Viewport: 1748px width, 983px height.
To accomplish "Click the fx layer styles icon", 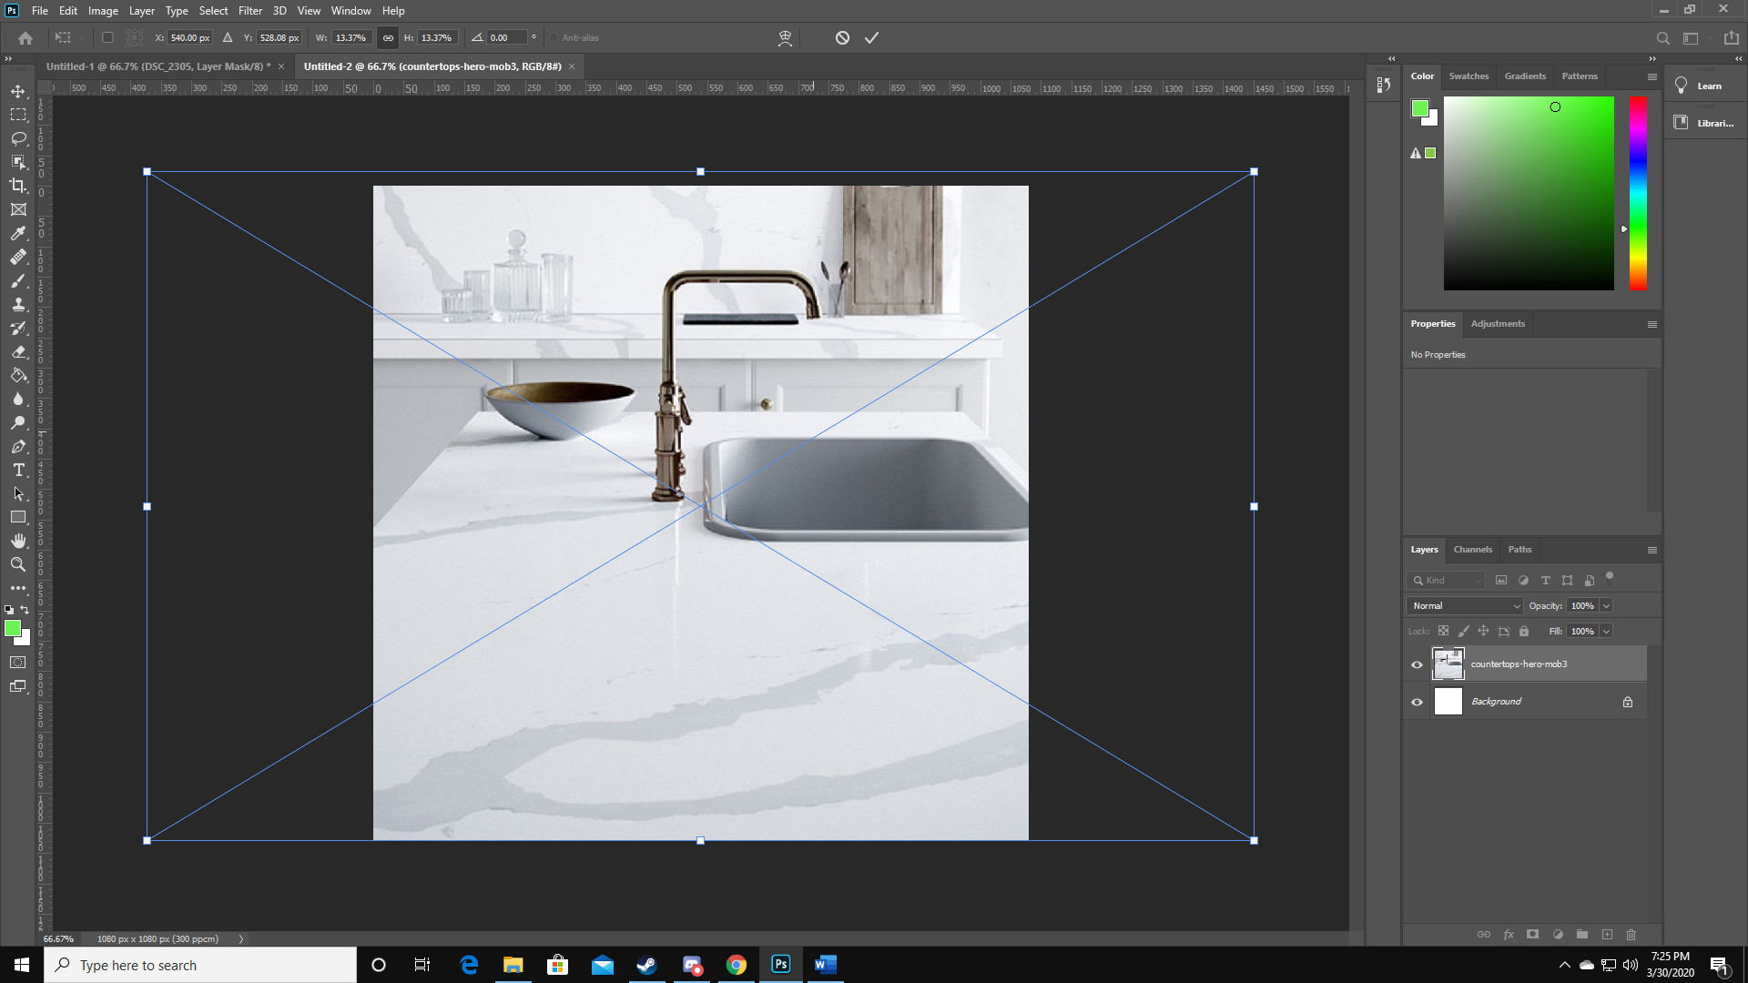I will point(1509,934).
